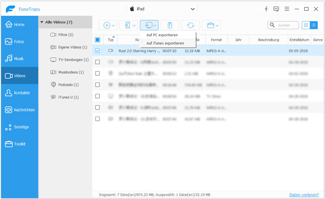Check the sixth video row checkbox
This screenshot has width=325, height=199.
click(97, 107)
